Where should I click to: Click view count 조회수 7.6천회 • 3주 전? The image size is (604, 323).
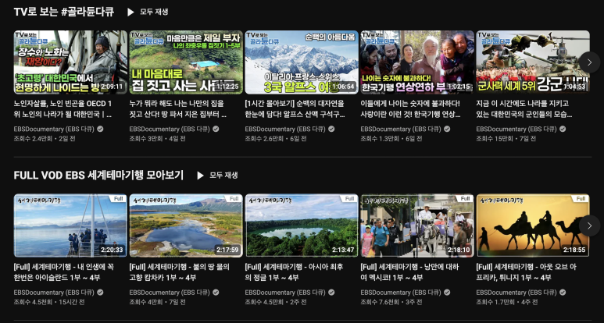pos(391,302)
